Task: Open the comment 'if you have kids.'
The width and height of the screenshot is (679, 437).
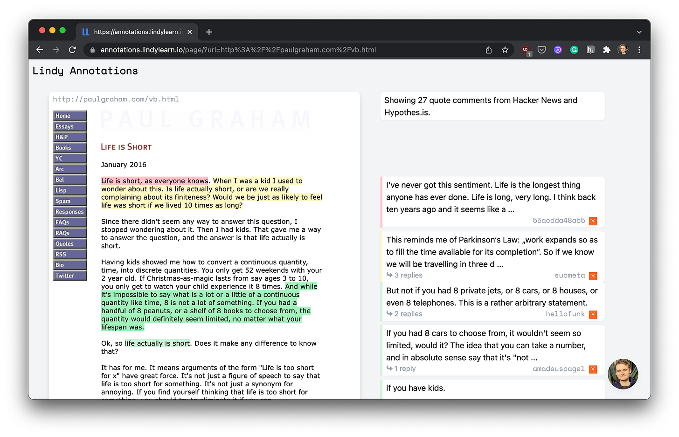Action: (x=492, y=389)
